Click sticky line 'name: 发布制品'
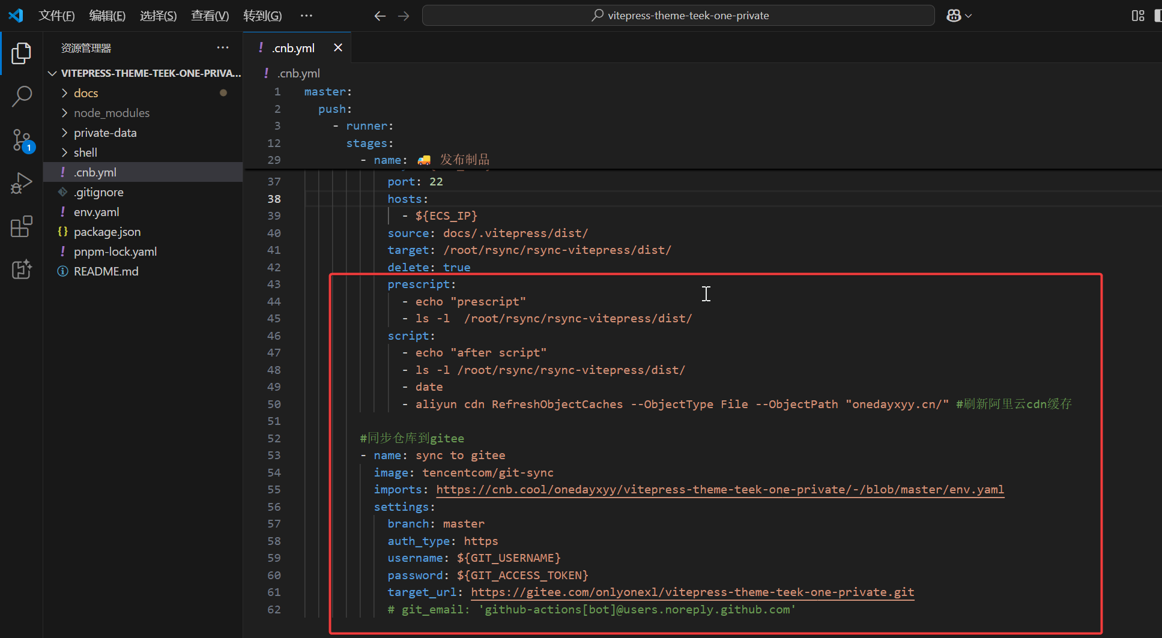Screen dimensions: 1162x638 coord(425,160)
